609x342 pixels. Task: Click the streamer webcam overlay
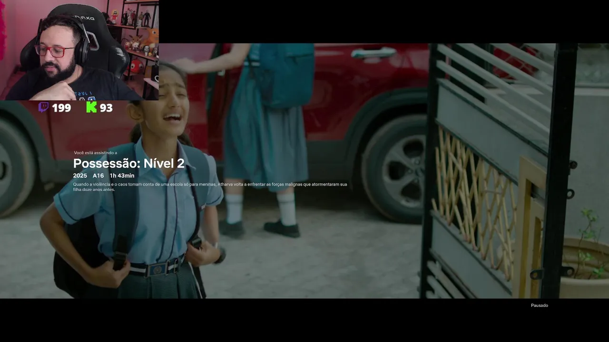click(x=79, y=50)
